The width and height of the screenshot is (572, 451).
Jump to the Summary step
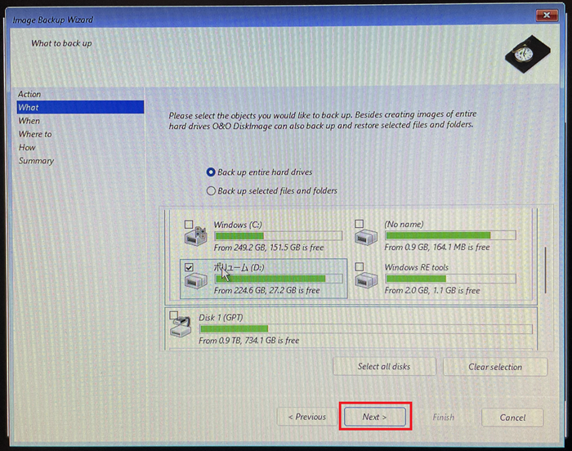pyautogui.click(x=36, y=161)
